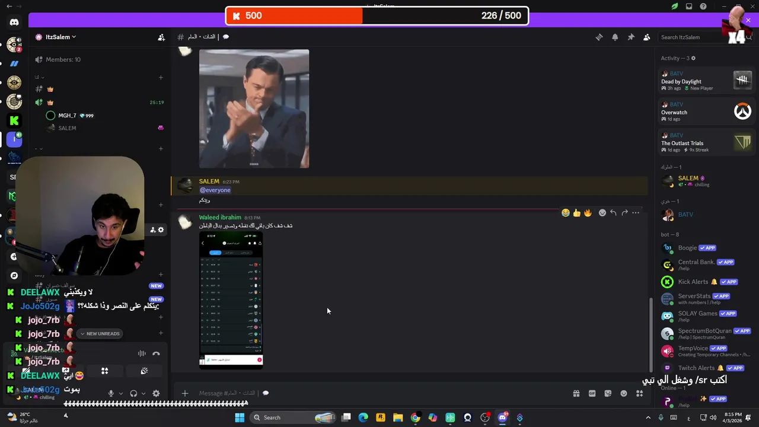Open File Explorer from the taskbar
Viewport: 759px width, 427px height.
pos(398,418)
